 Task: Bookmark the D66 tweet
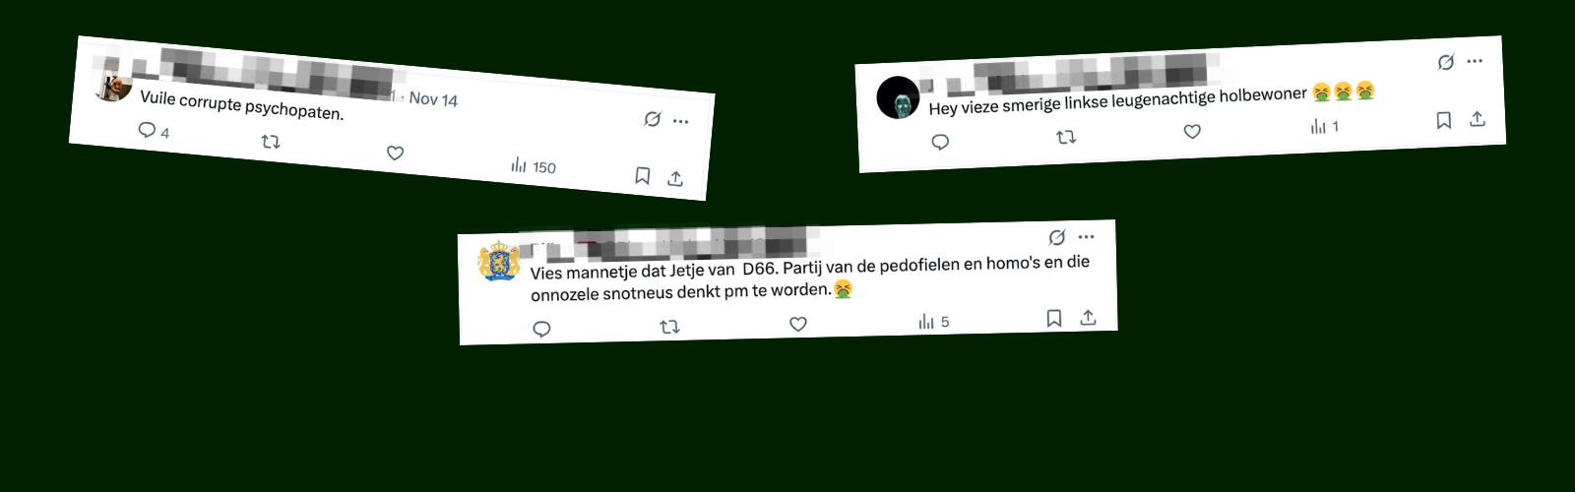1053,319
